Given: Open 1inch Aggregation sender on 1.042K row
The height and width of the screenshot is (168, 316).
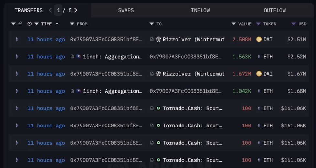Looking at the screenshot, I should (113, 91).
